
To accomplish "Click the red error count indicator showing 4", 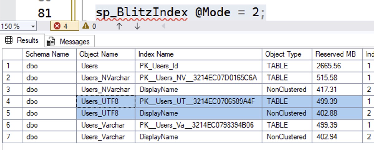I will pos(65,26).
